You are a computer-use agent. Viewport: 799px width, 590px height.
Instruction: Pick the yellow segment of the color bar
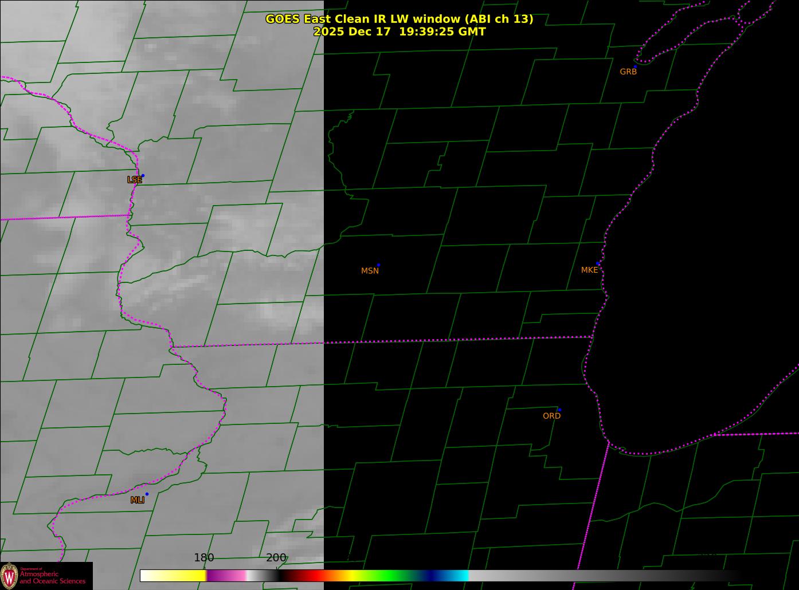pos(186,576)
